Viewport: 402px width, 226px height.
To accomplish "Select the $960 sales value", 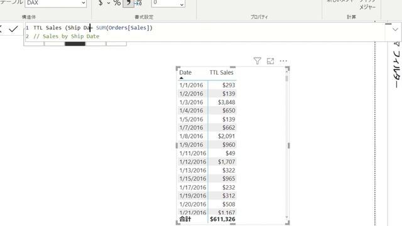I will 229,145.
